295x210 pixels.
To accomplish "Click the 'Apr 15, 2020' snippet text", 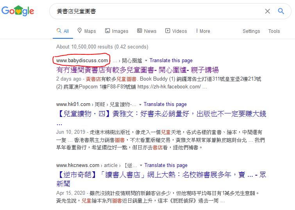I will [x=71, y=193].
